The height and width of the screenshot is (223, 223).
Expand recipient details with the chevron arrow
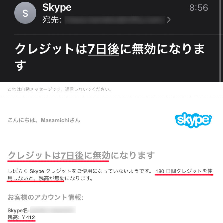point(169,20)
